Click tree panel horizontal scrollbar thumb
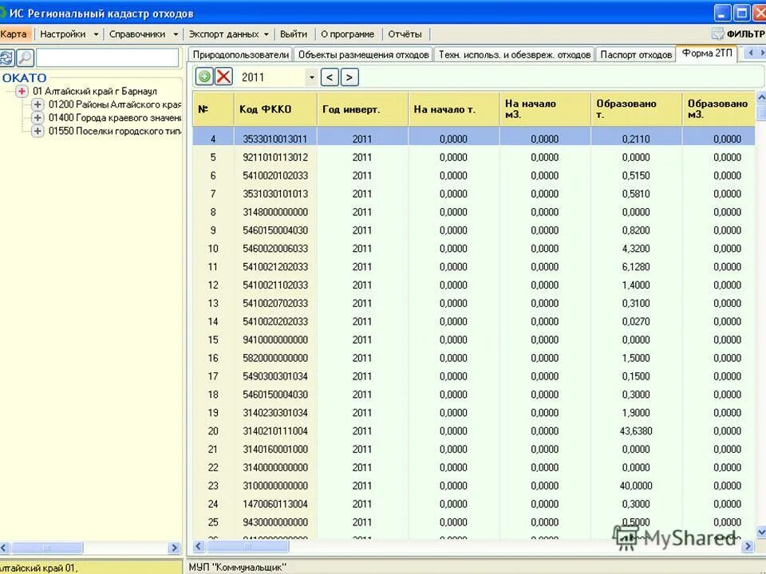The image size is (766, 574). coord(47,548)
